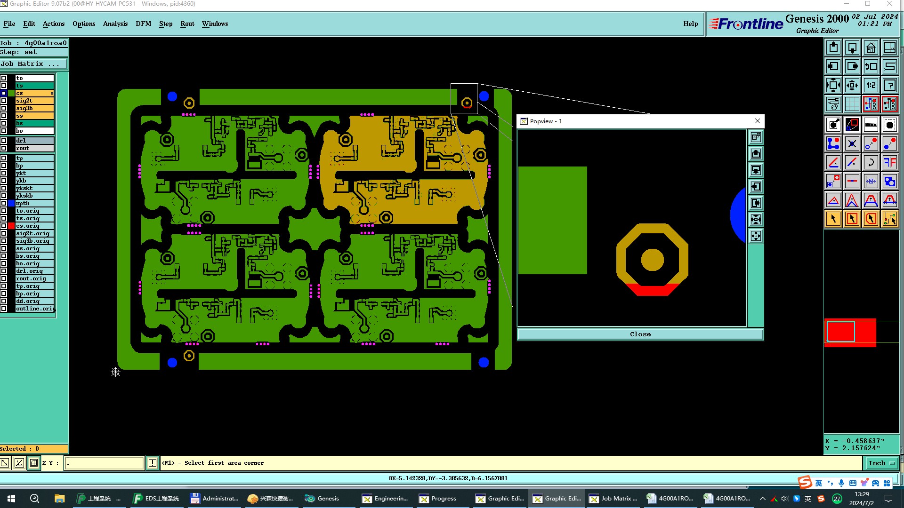
Task: Select the plain arrow pointer tool
Action: coord(833,219)
